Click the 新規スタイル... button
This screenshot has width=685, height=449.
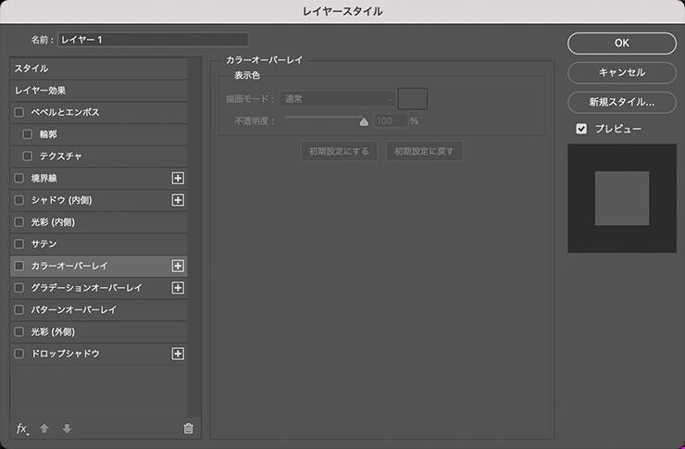click(621, 102)
